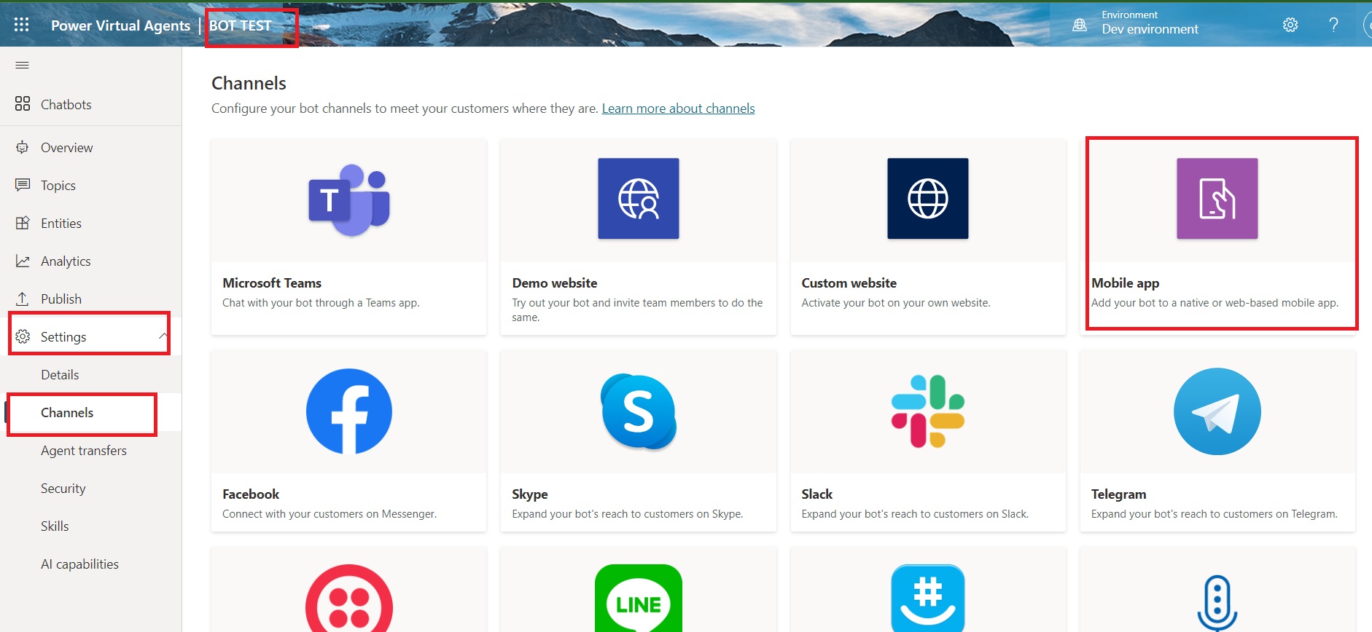
Task: Choose the Slack channel logo
Action: (x=927, y=411)
